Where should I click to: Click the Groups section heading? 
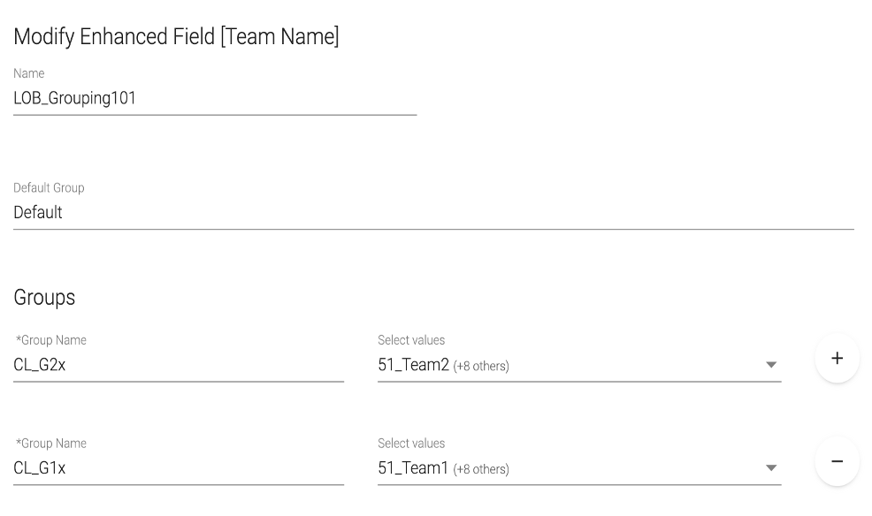click(x=44, y=298)
